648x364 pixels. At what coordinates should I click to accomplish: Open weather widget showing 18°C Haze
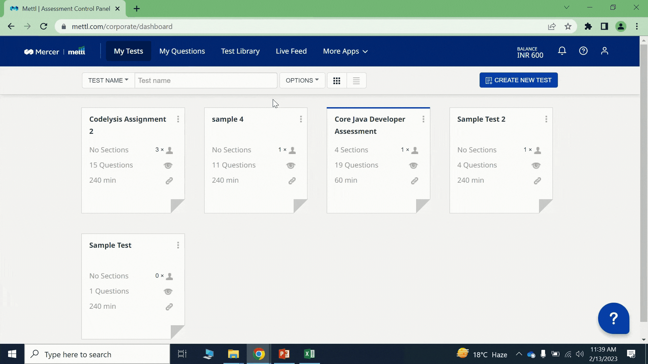click(x=482, y=354)
